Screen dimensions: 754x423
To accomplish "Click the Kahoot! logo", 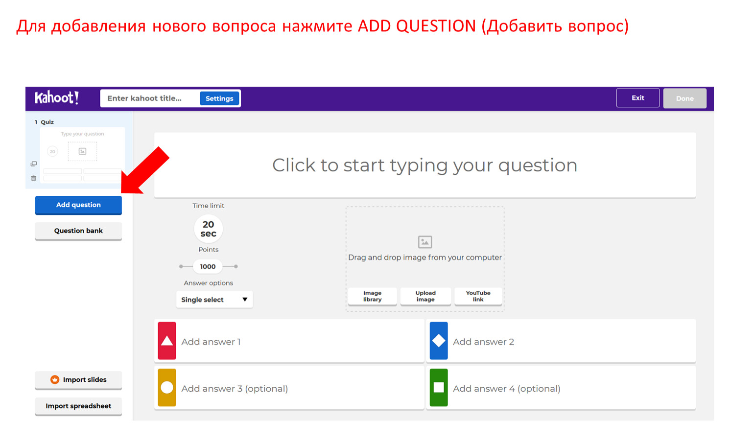I will coord(56,98).
